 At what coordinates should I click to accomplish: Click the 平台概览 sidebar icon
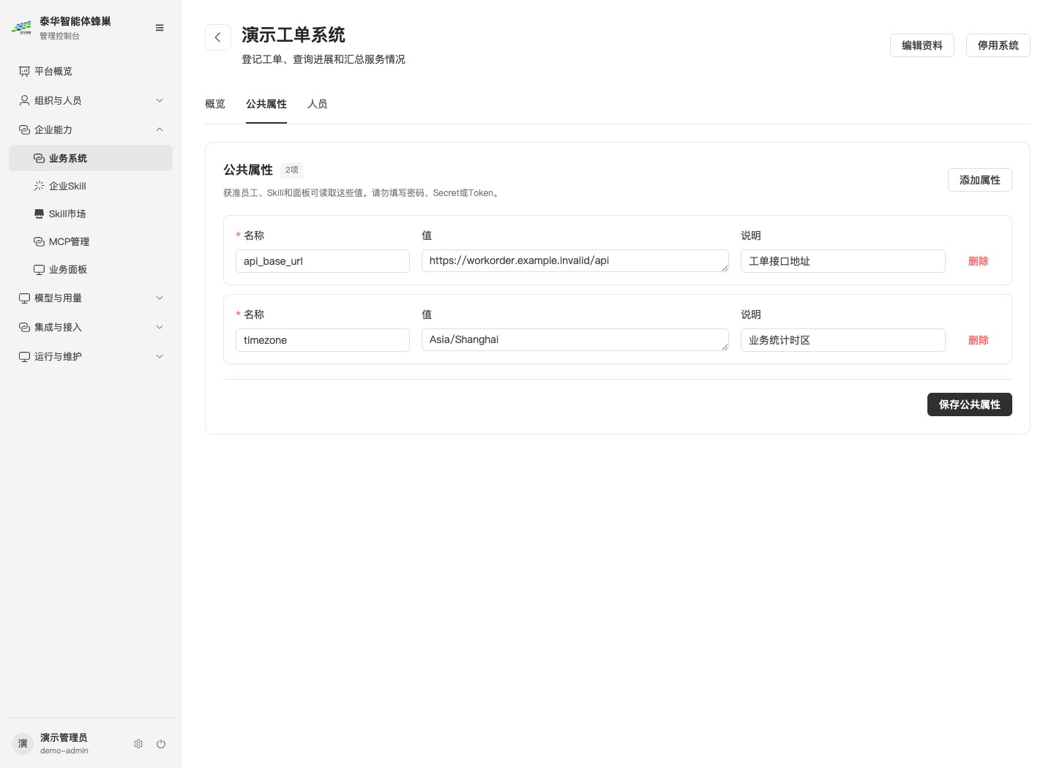[x=24, y=71]
